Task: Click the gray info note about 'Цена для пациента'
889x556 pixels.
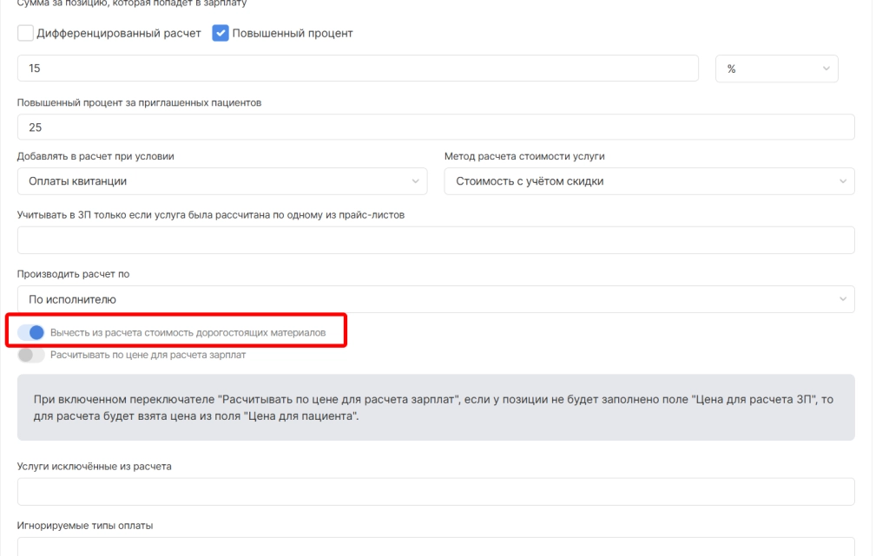Action: [x=435, y=408]
